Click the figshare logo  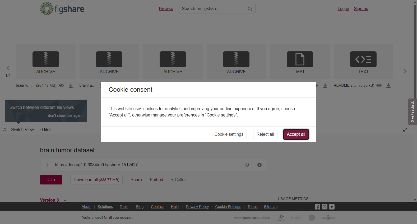62,9
